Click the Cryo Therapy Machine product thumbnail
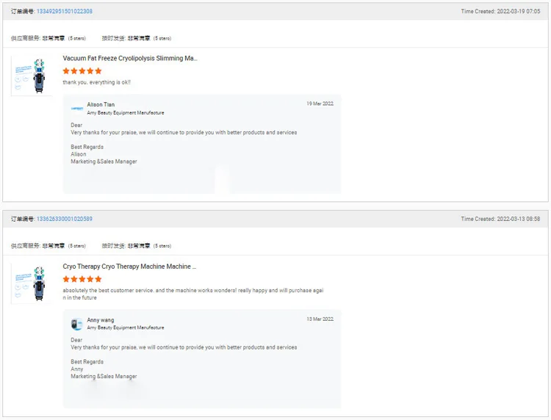 pyautogui.click(x=32, y=284)
